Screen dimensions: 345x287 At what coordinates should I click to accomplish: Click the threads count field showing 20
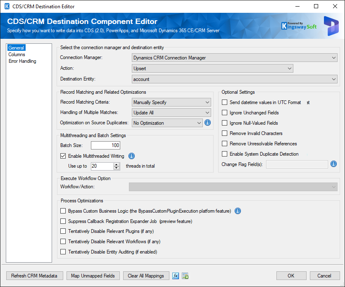(102, 166)
